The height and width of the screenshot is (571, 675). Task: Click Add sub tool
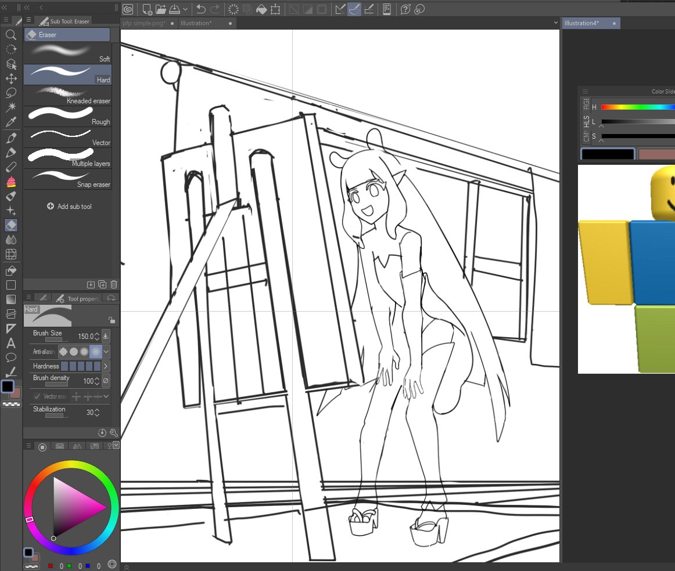tap(69, 207)
